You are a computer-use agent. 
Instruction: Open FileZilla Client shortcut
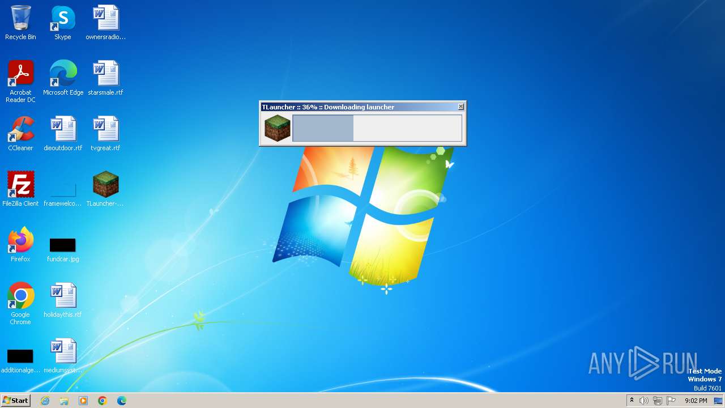pos(20,189)
